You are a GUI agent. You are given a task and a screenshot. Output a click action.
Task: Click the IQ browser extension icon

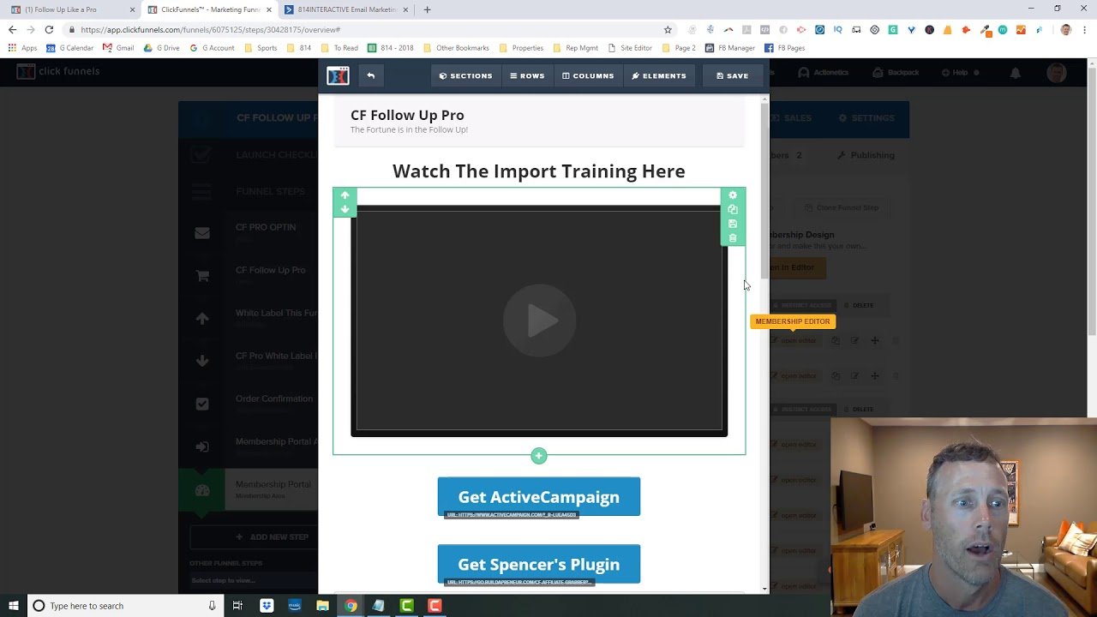(838, 29)
